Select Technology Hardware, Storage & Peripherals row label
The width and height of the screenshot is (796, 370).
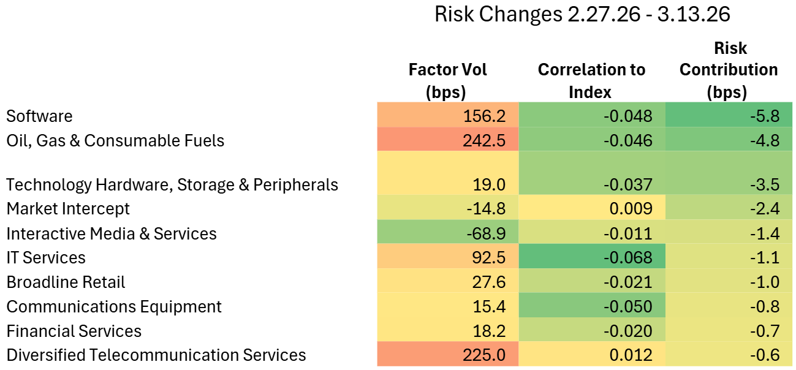172,184
